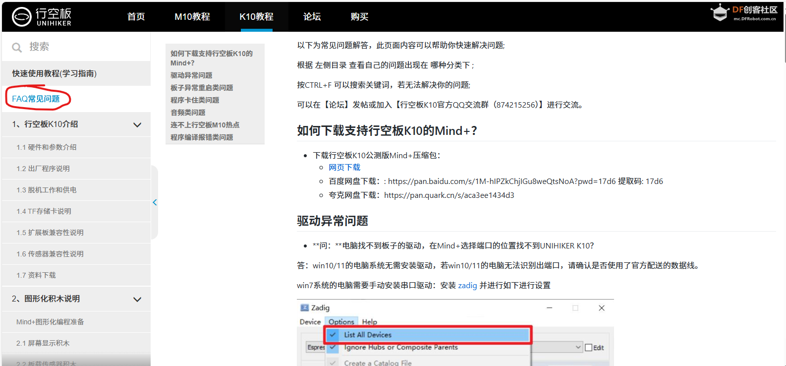Click the 搜索 search field

tap(76, 47)
